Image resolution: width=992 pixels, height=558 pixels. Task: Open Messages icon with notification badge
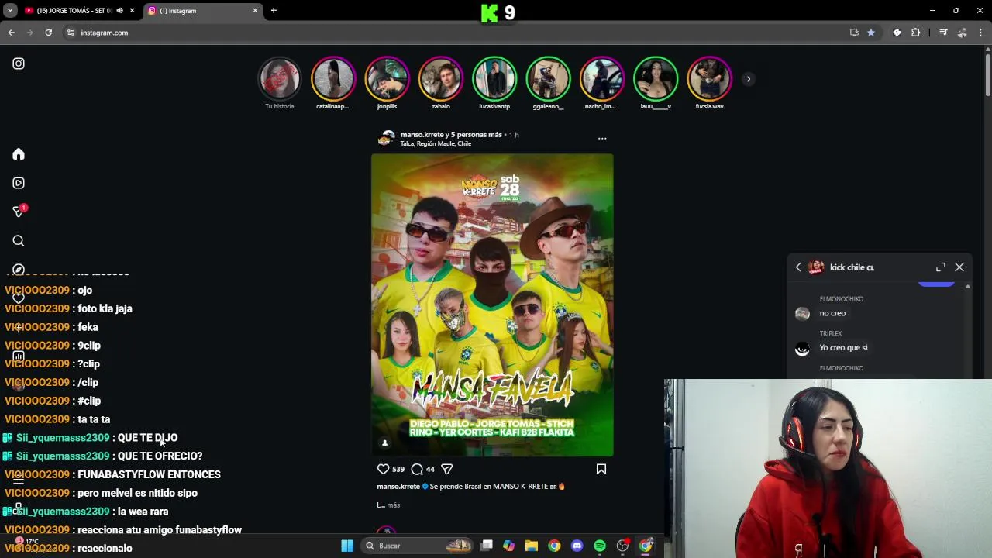(x=19, y=212)
